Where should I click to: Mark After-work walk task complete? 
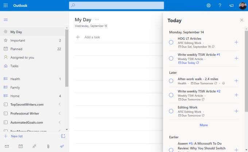tap(171, 81)
